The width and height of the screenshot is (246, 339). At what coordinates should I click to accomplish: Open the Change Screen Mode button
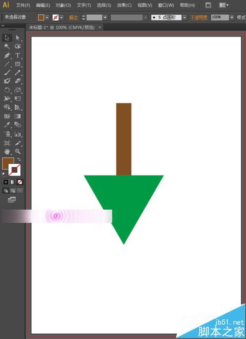click(12, 200)
